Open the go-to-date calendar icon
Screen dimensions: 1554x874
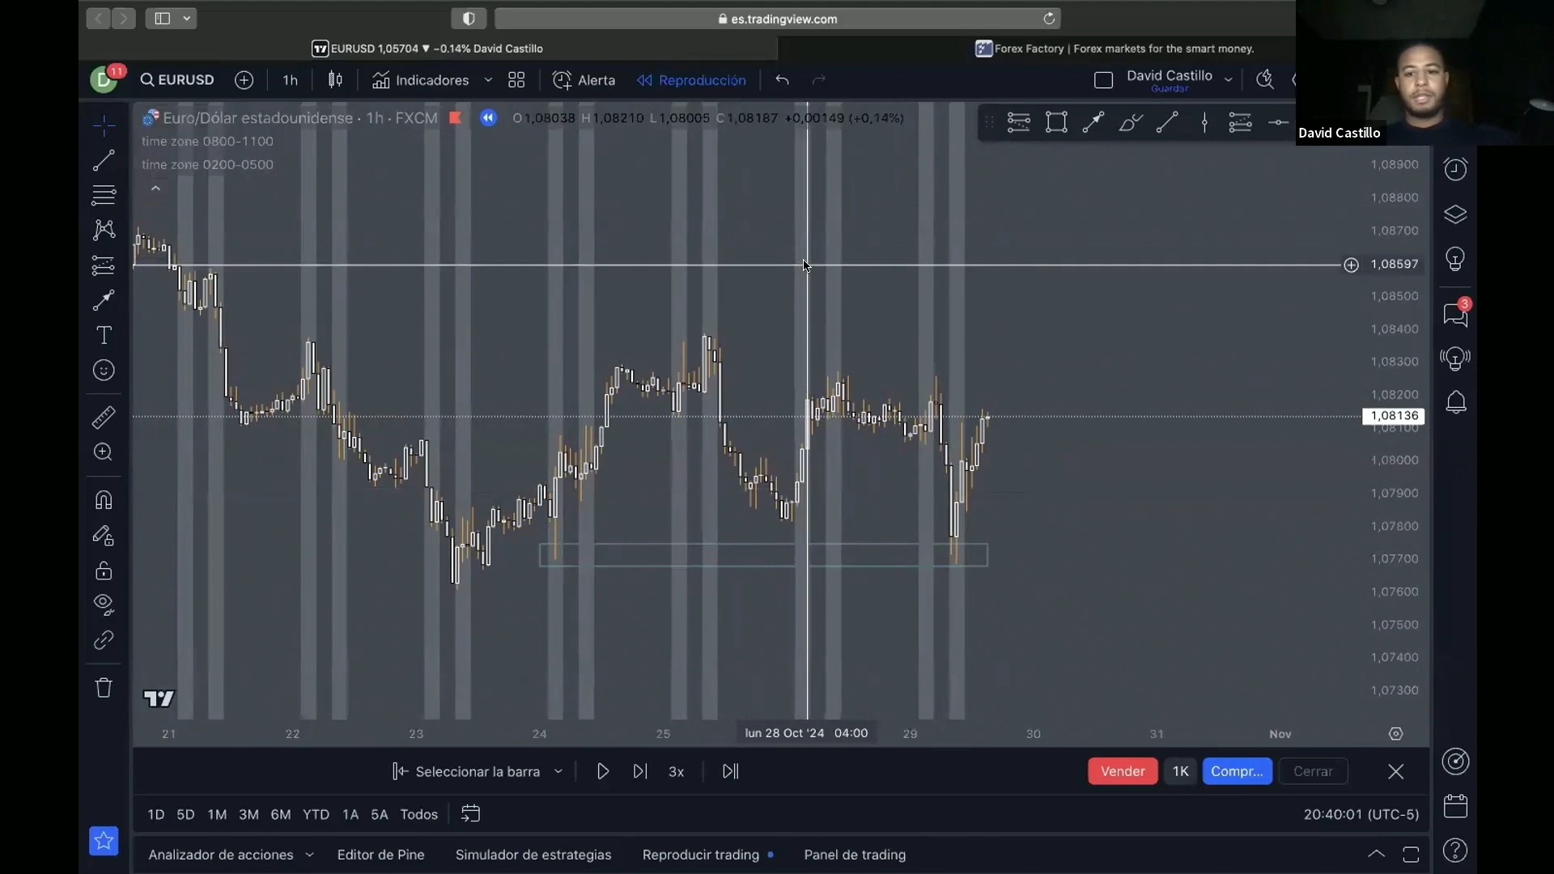pyautogui.click(x=470, y=814)
